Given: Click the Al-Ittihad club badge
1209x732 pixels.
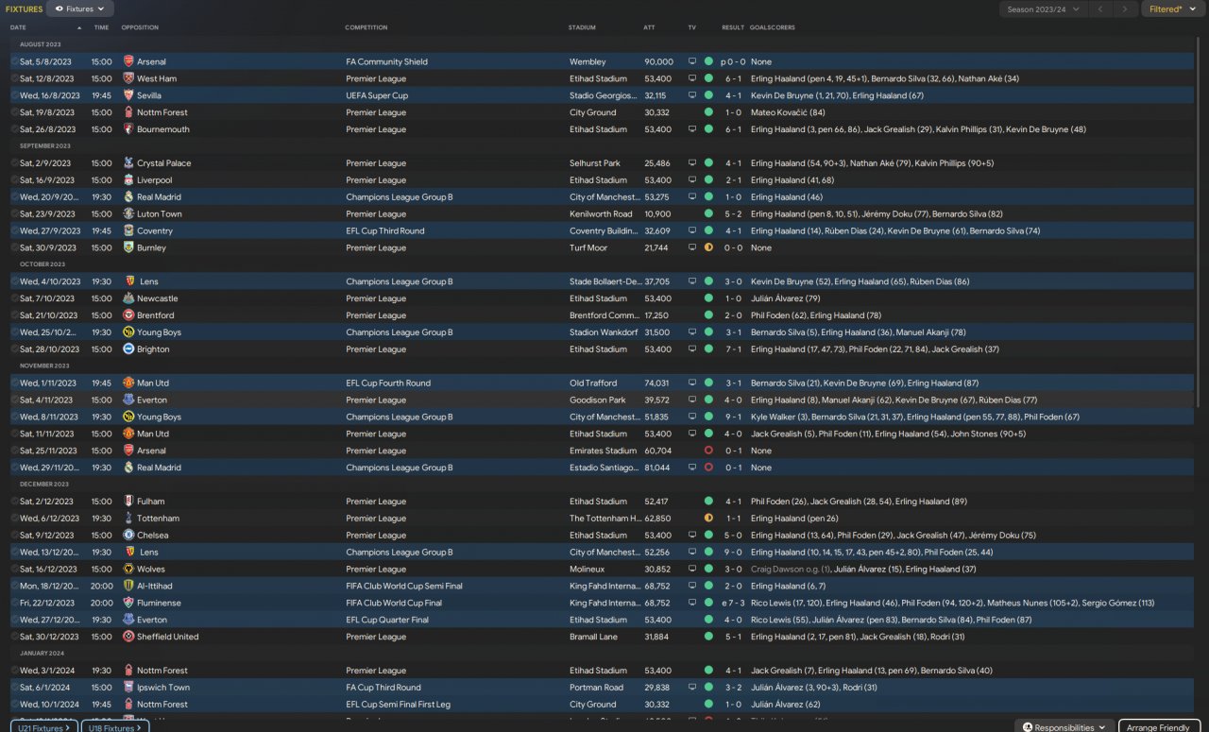Looking at the screenshot, I should (128, 587).
